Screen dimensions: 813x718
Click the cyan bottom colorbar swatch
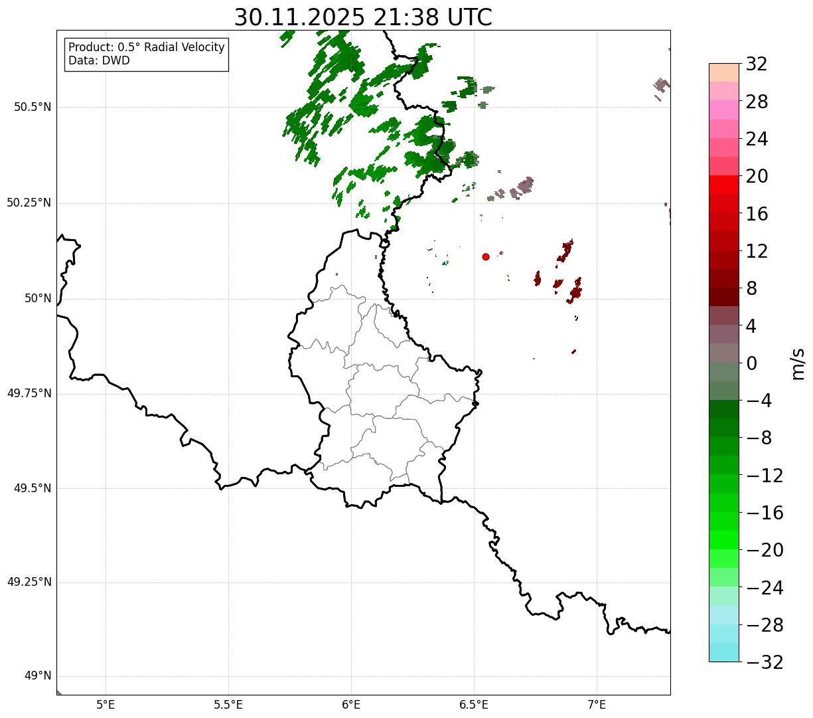pyautogui.click(x=724, y=652)
